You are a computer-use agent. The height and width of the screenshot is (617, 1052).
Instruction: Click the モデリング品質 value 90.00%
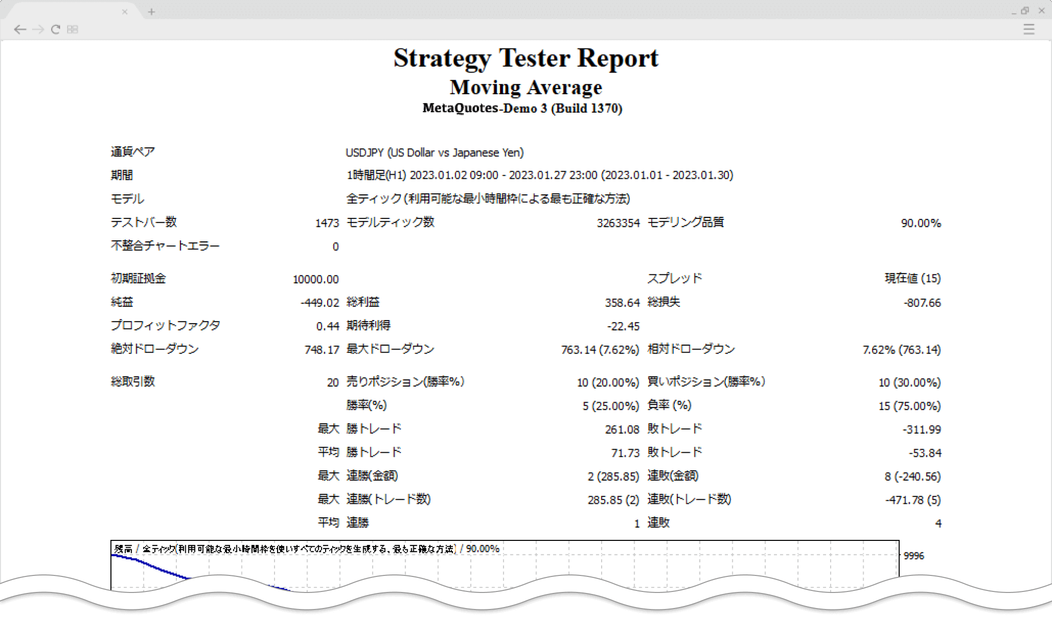tap(921, 223)
